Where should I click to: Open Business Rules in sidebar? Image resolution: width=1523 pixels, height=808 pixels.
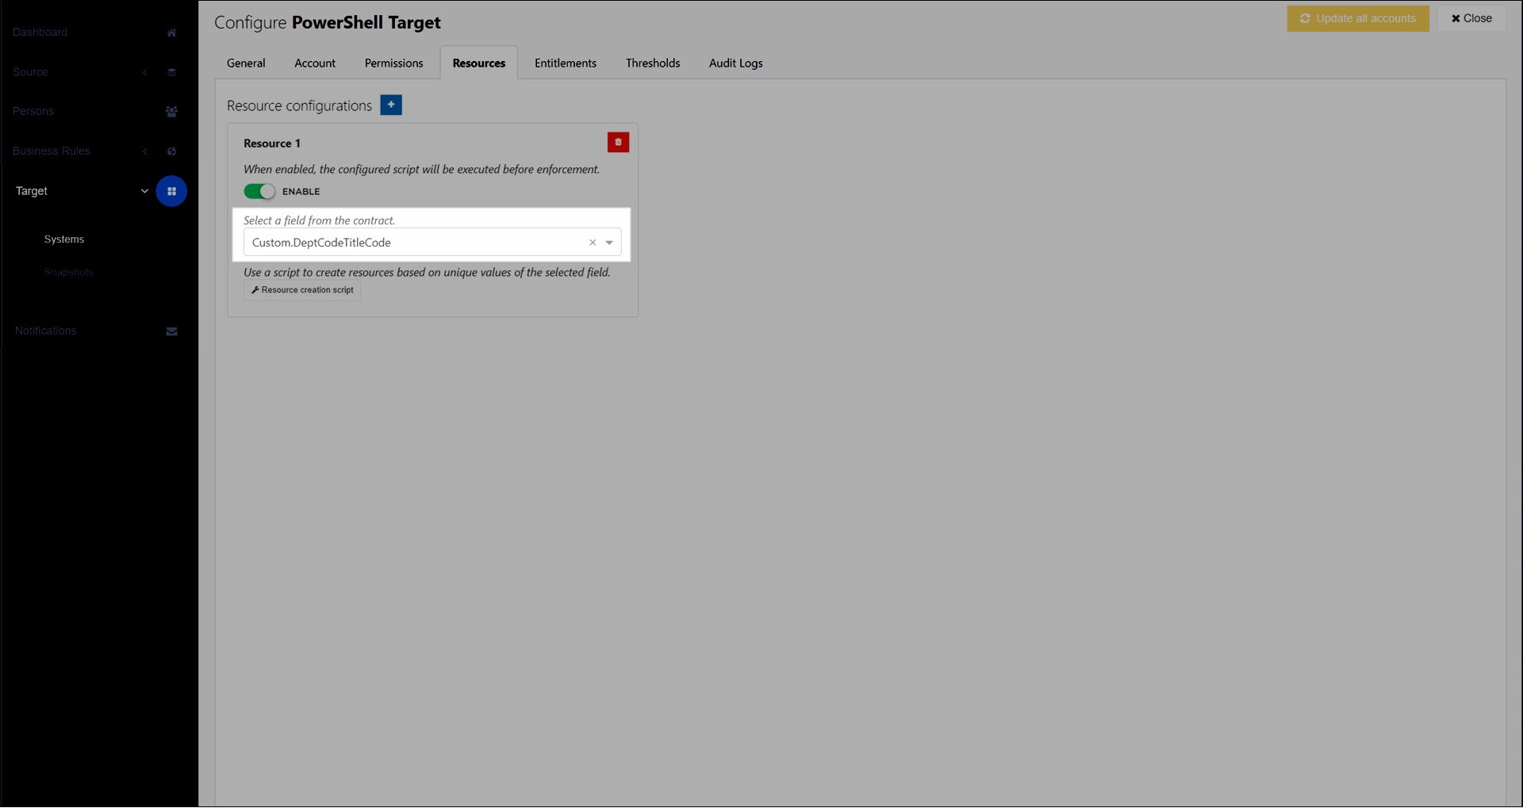click(x=52, y=151)
